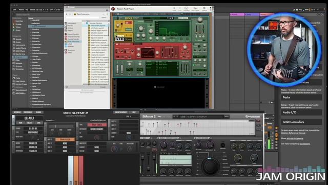Open Packs under Places
This screenshot has width=328, height=185.
click(x=18, y=78)
